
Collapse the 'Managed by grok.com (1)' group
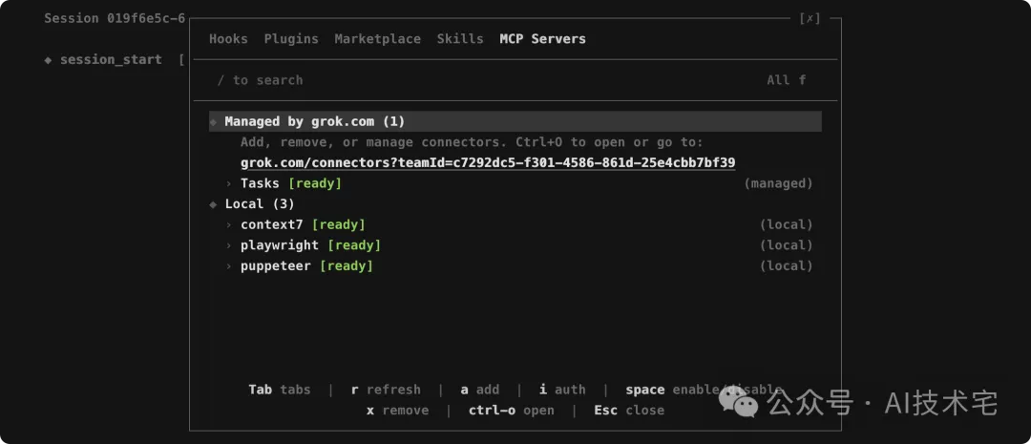(515, 121)
